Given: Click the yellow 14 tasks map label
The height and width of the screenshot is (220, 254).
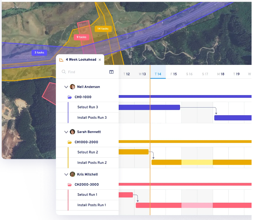Looking at the screenshot, I should pos(103,29).
